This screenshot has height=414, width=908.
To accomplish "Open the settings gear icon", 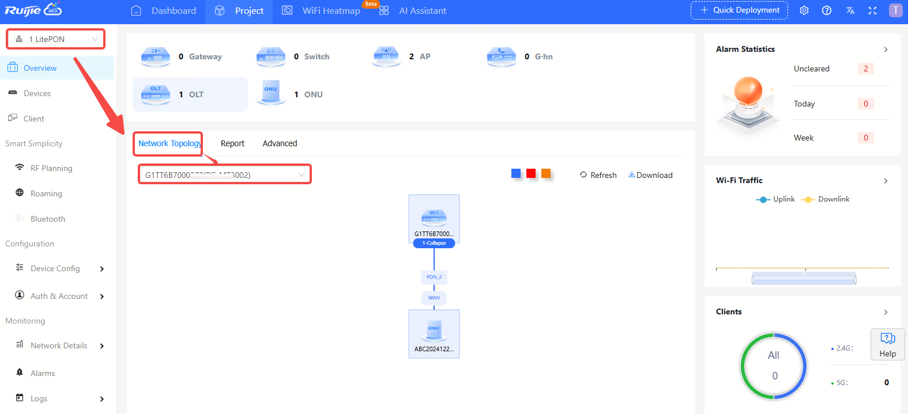I will point(804,10).
